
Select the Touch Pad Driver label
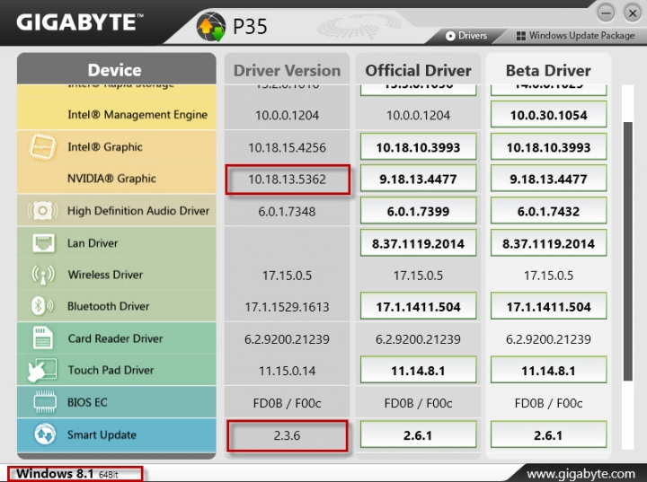coord(111,371)
